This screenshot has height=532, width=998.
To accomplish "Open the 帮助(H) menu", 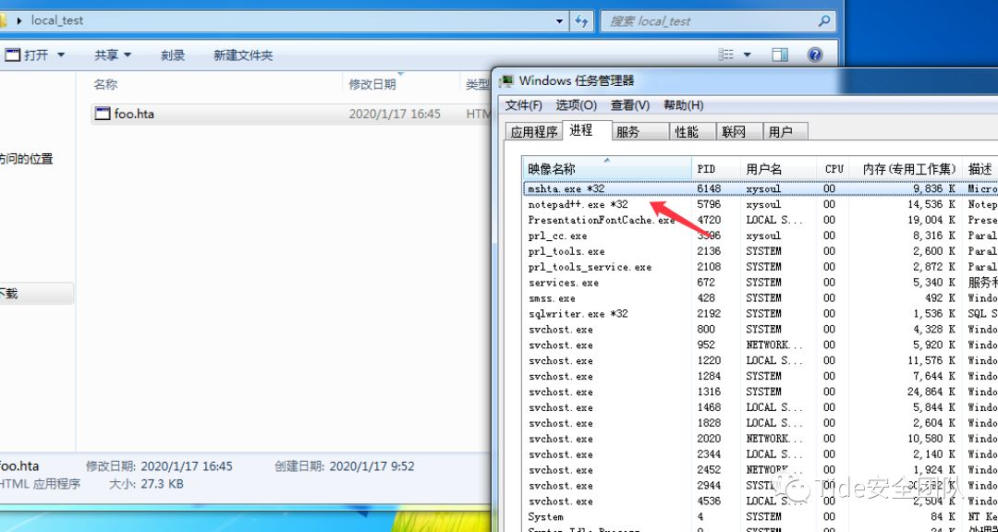I will pos(684,105).
